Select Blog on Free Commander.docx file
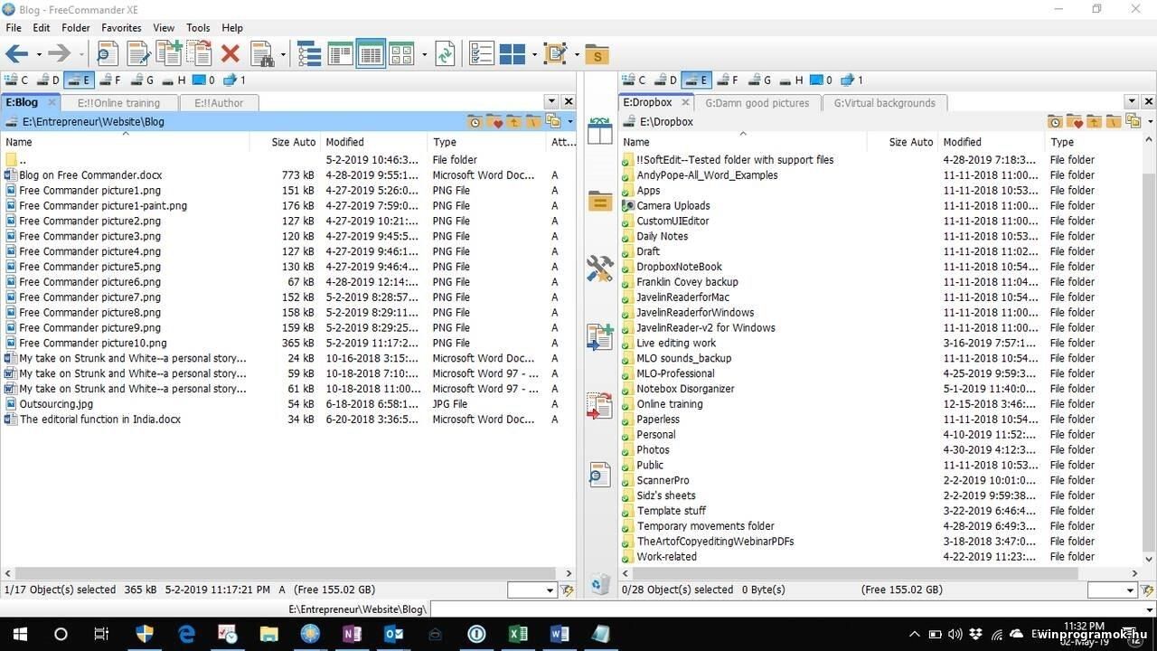The image size is (1157, 651). point(90,175)
